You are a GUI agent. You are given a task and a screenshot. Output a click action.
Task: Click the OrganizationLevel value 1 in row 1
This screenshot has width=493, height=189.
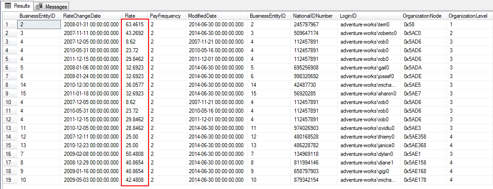[451, 24]
